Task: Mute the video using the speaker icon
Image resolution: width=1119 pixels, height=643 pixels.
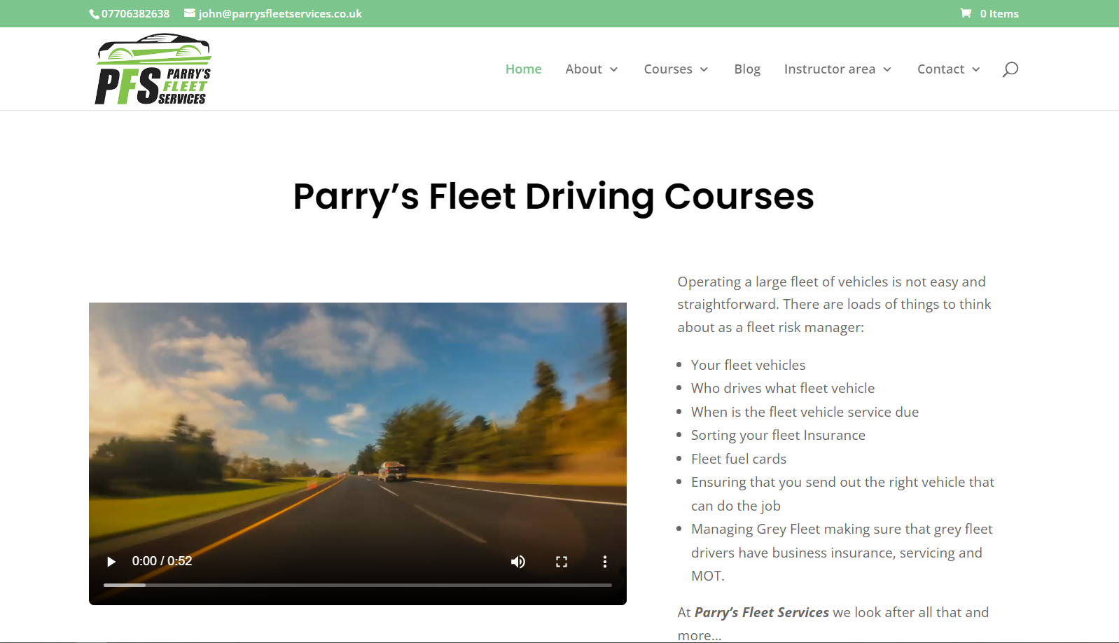Action: click(518, 562)
